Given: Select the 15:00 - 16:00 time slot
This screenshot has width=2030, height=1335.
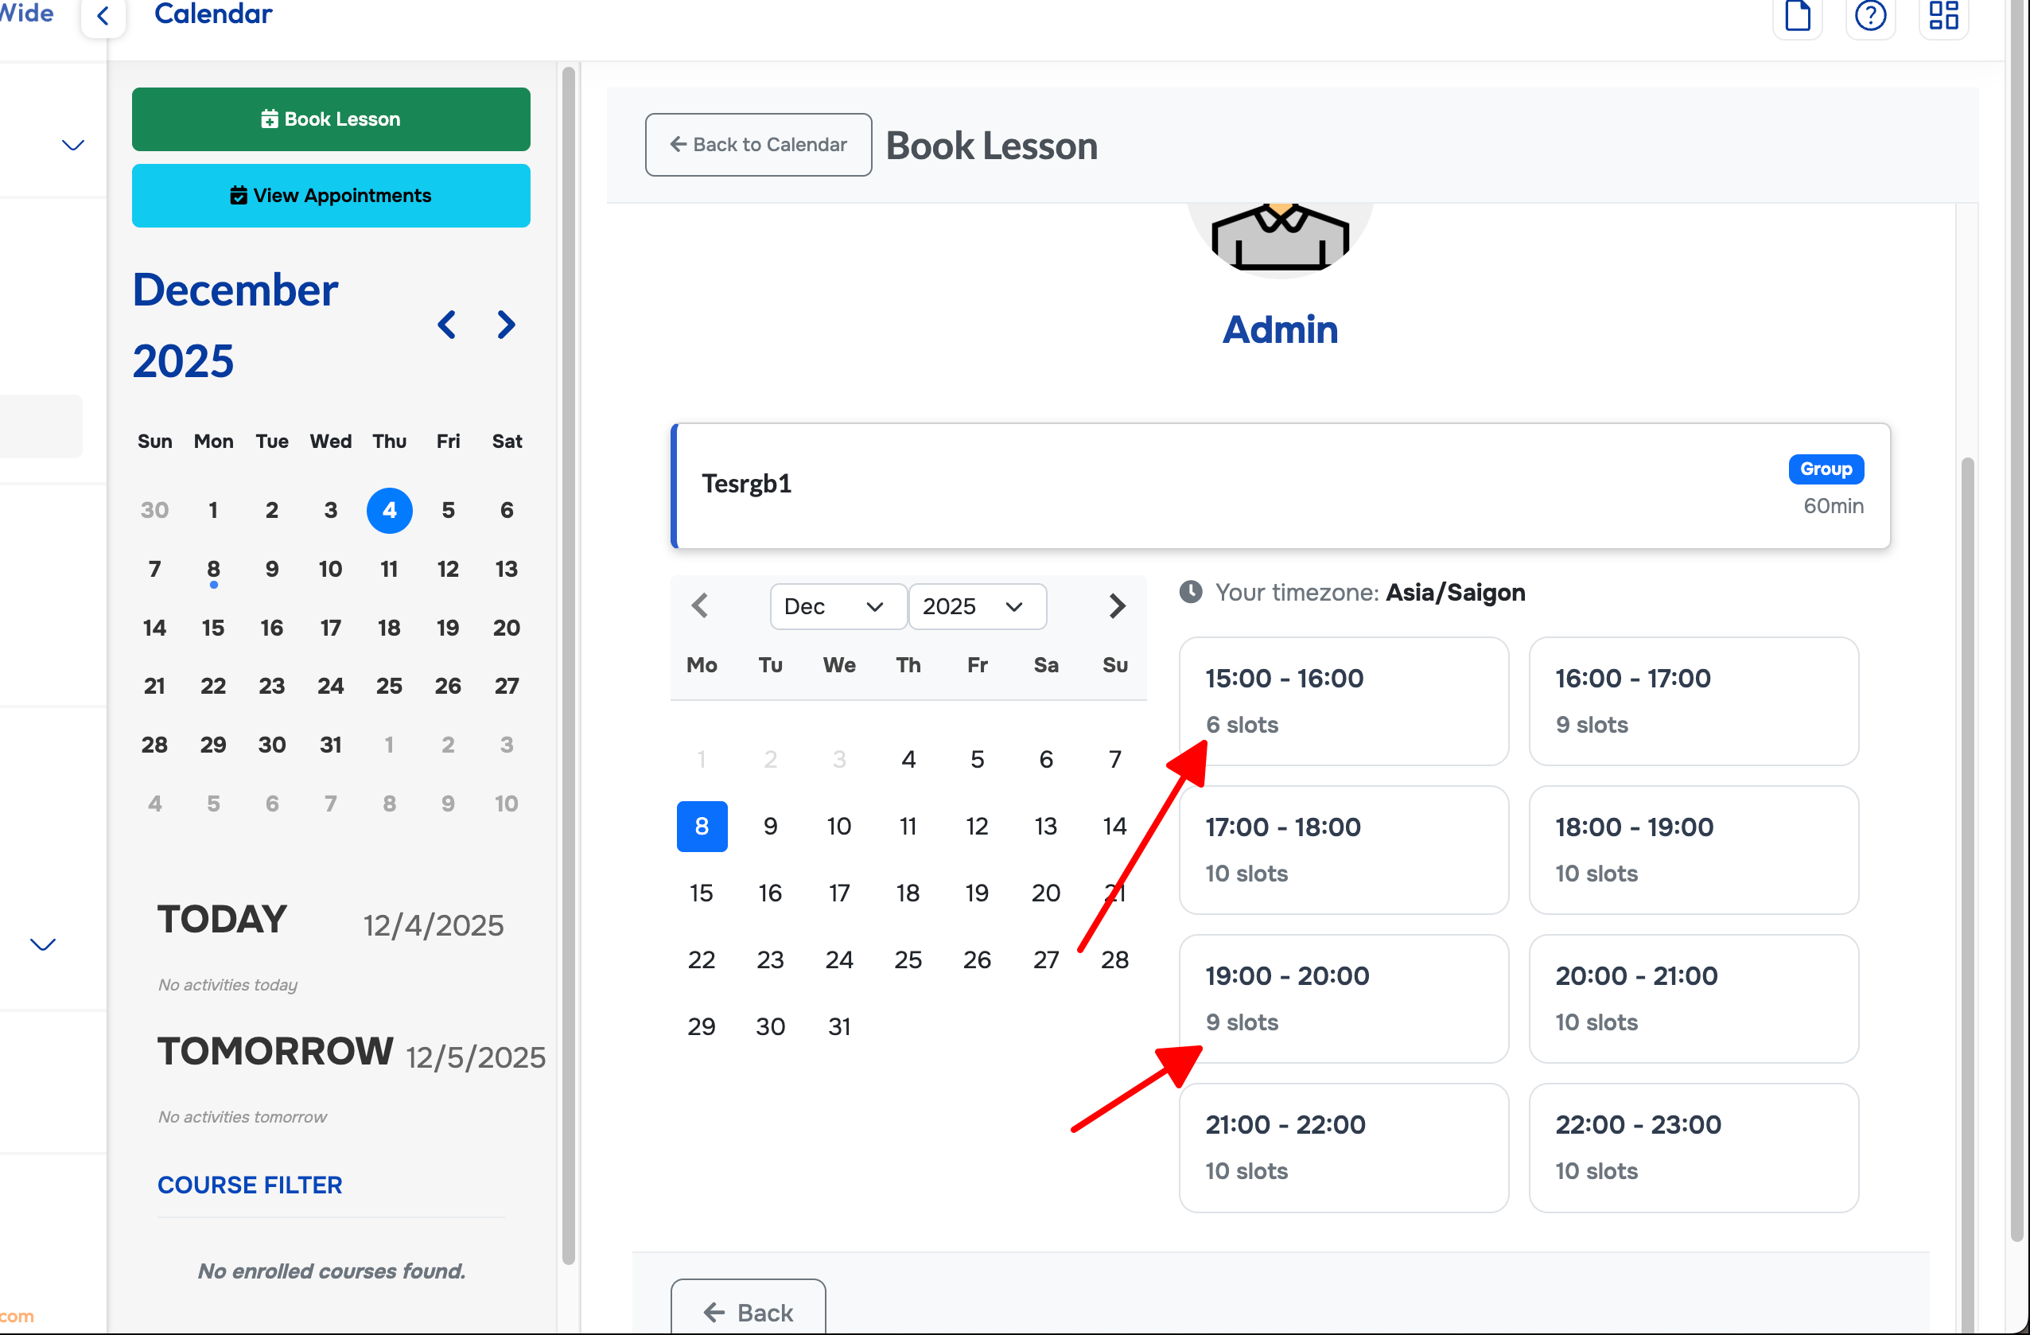Looking at the screenshot, I should 1343,700.
